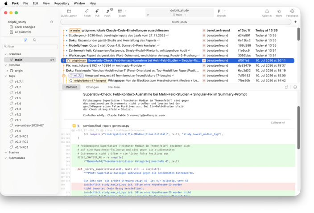Switch to the Commit tab
The height and width of the screenshot is (213, 314).
[x=71, y=87]
